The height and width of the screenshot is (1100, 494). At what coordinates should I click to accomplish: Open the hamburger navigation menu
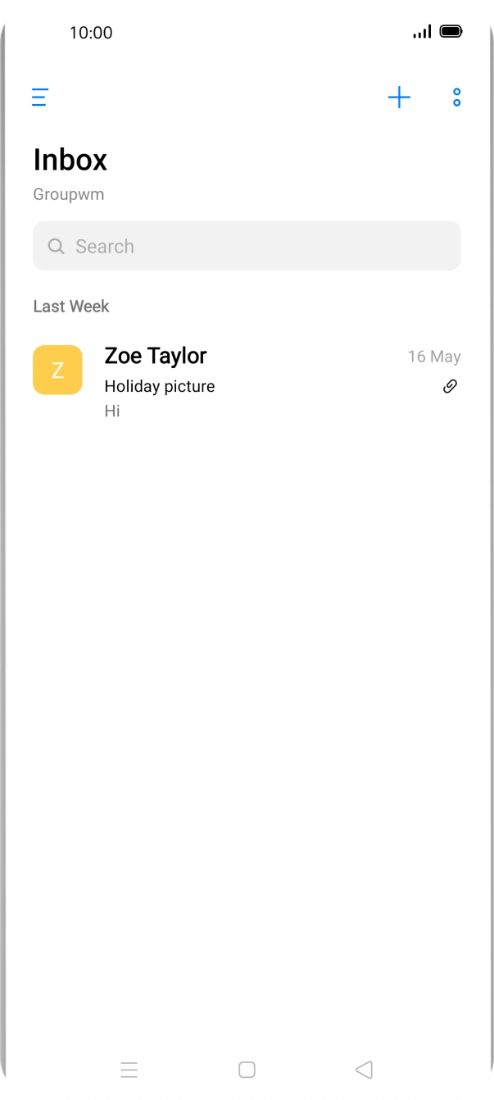point(40,98)
